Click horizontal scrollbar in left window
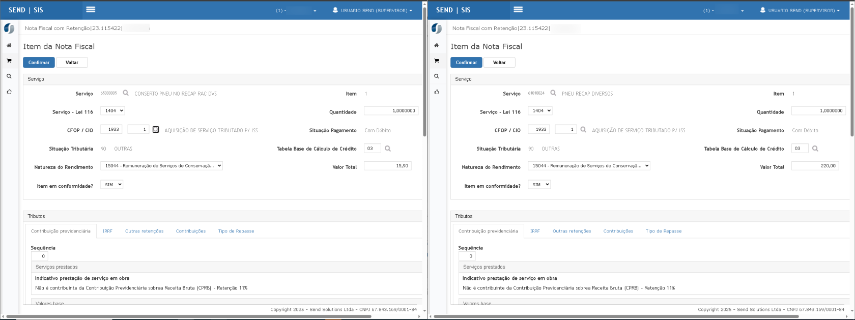Viewport: 855px width, 320px height. click(188, 316)
